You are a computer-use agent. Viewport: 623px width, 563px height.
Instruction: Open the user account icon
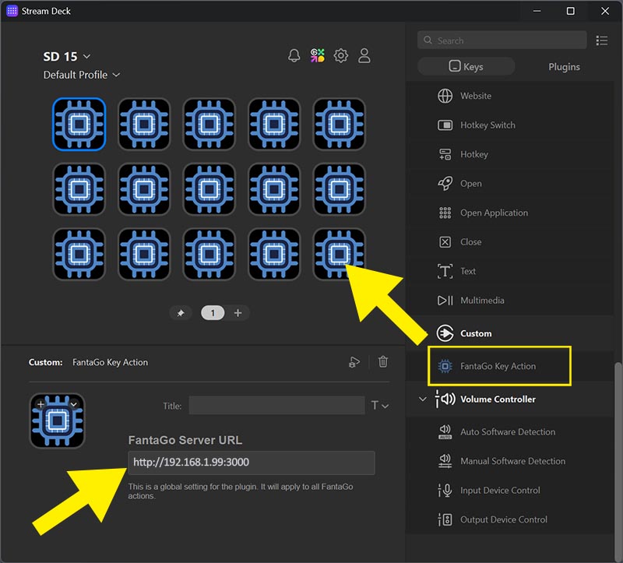(364, 55)
